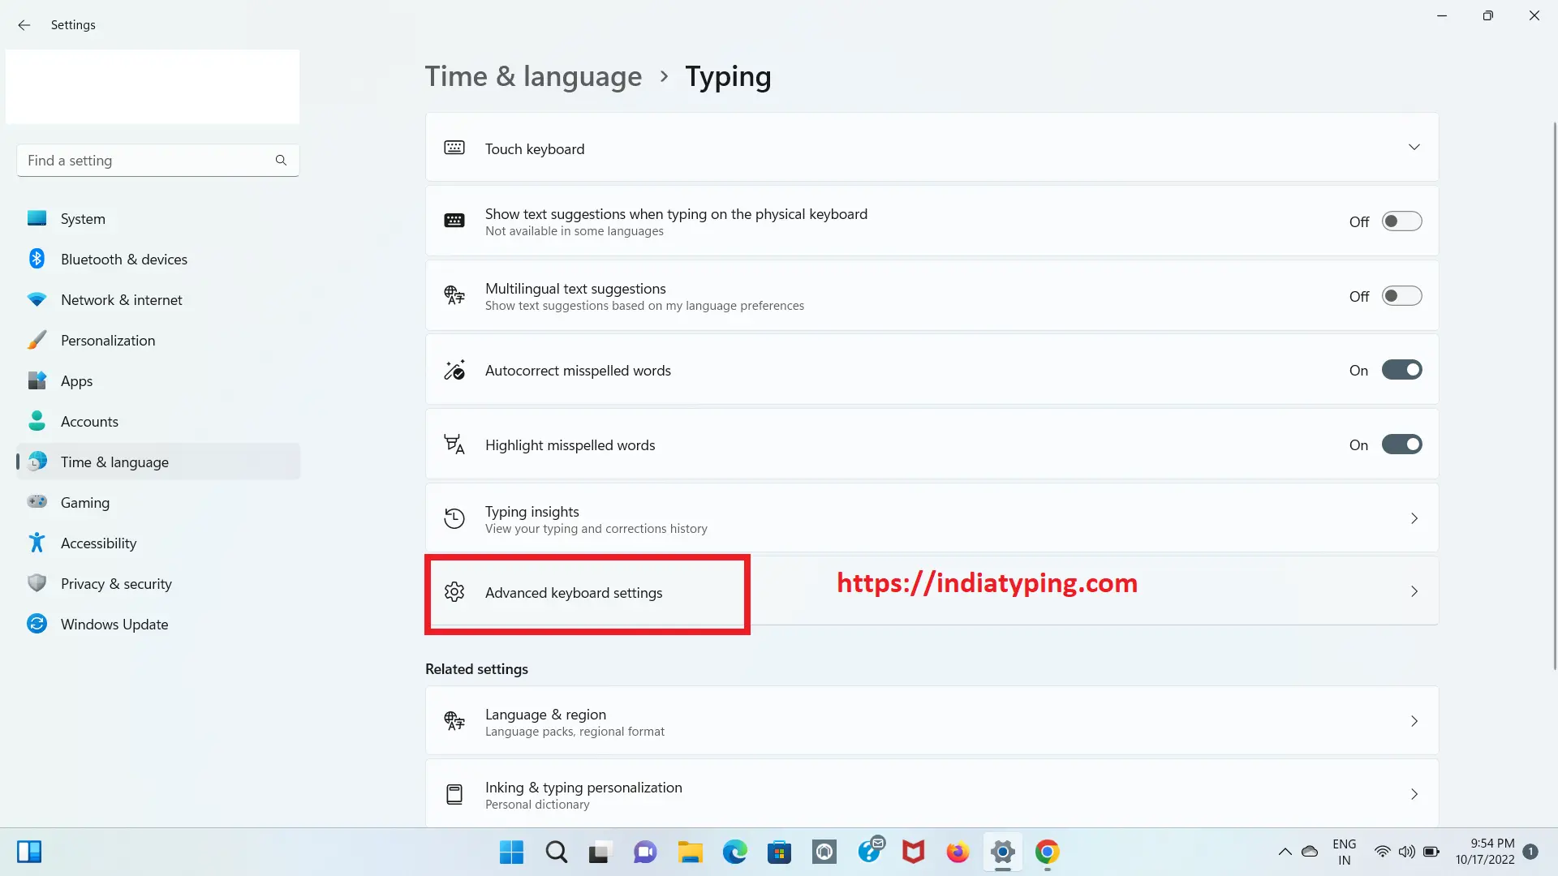Open Typing insights via its chevron
Image resolution: width=1558 pixels, height=876 pixels.
click(1414, 517)
